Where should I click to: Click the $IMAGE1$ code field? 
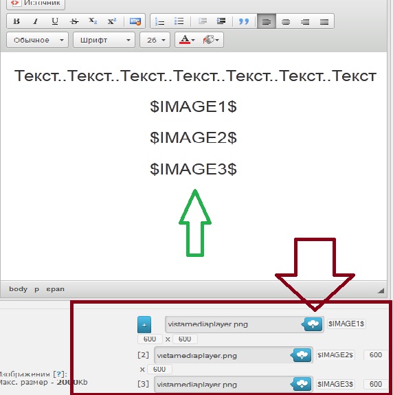pos(346,324)
